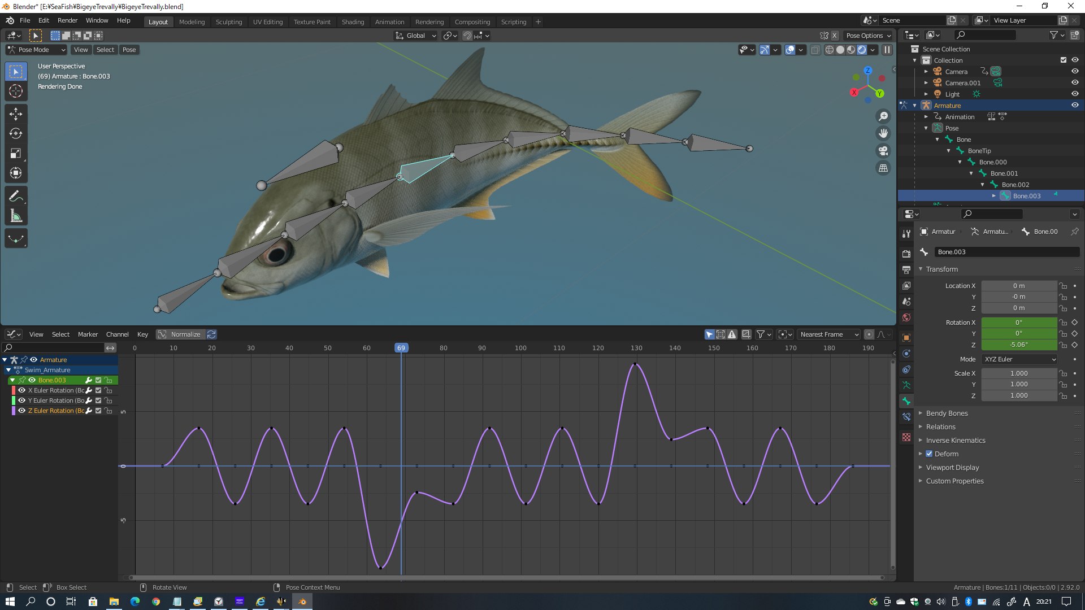Open Pose Options popover
The height and width of the screenshot is (610, 1085).
869,36
